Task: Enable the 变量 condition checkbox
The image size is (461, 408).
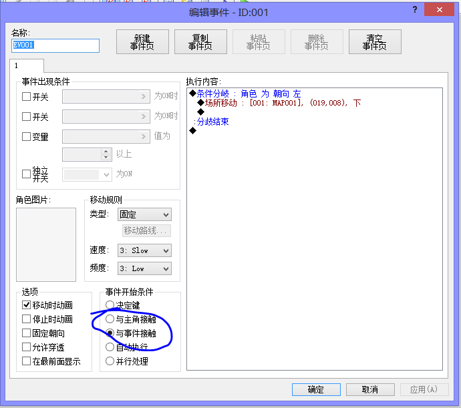Action: pos(27,136)
